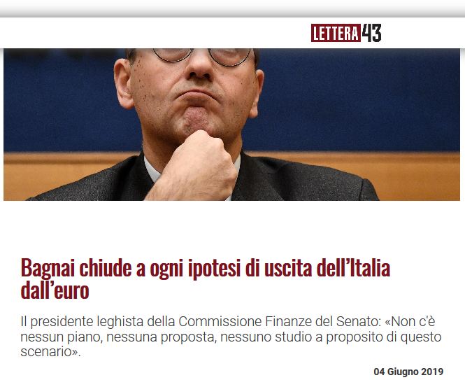This screenshot has height=380, width=465.
Task: Click the word 'scenario' ending the subtitle
Action: [46, 353]
